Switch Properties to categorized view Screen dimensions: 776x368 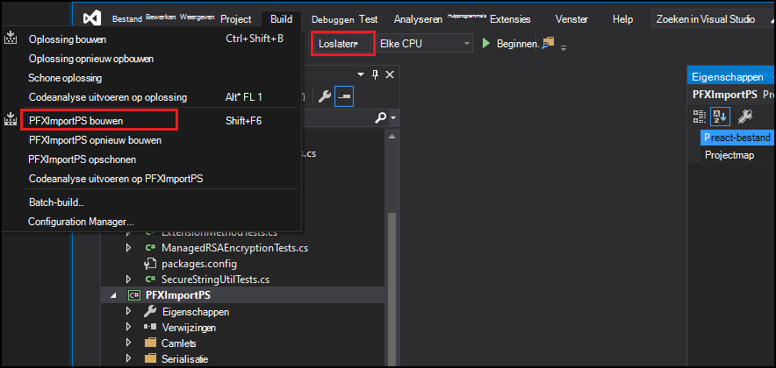[699, 117]
